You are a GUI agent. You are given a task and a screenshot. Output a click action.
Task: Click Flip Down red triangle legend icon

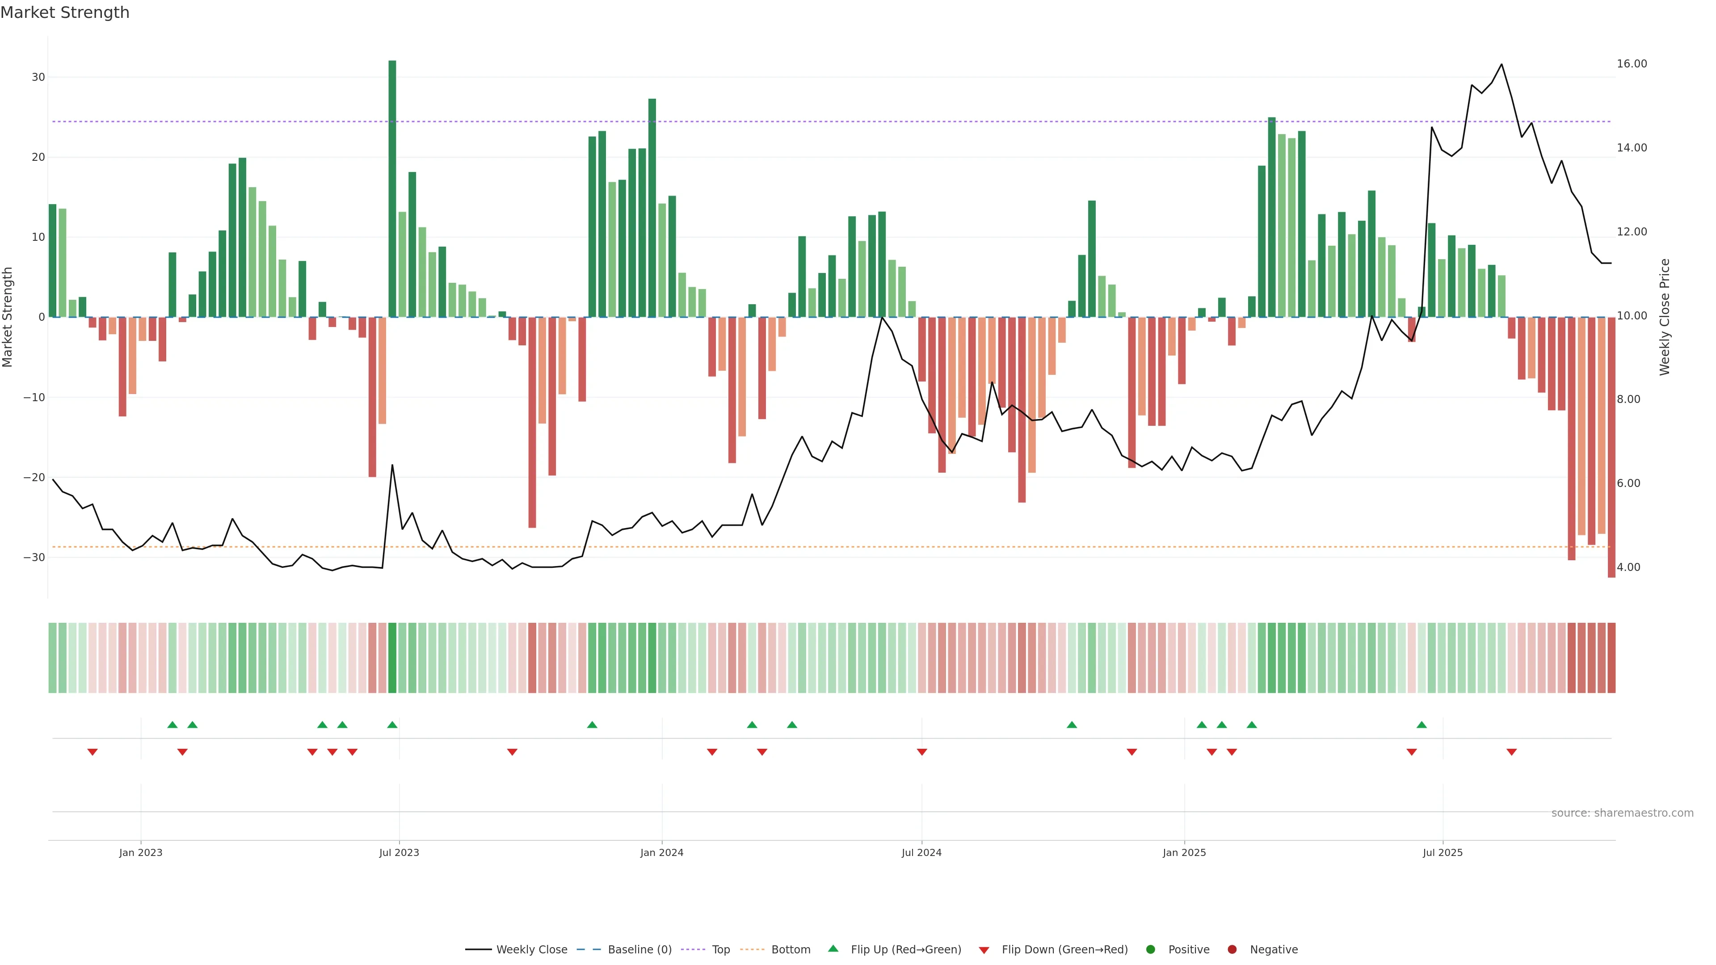pyautogui.click(x=983, y=950)
